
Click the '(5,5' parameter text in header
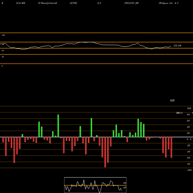click(x=99, y=3)
